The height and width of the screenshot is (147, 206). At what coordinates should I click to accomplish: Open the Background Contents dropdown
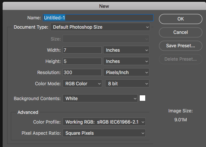pos(100,98)
